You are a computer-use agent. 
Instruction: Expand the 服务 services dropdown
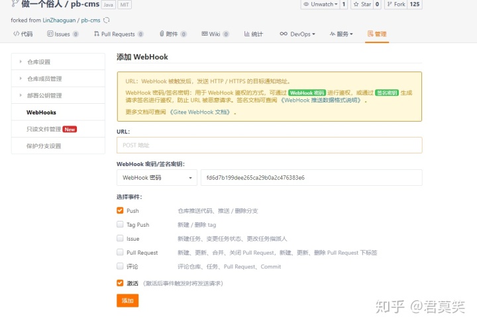pyautogui.click(x=341, y=34)
